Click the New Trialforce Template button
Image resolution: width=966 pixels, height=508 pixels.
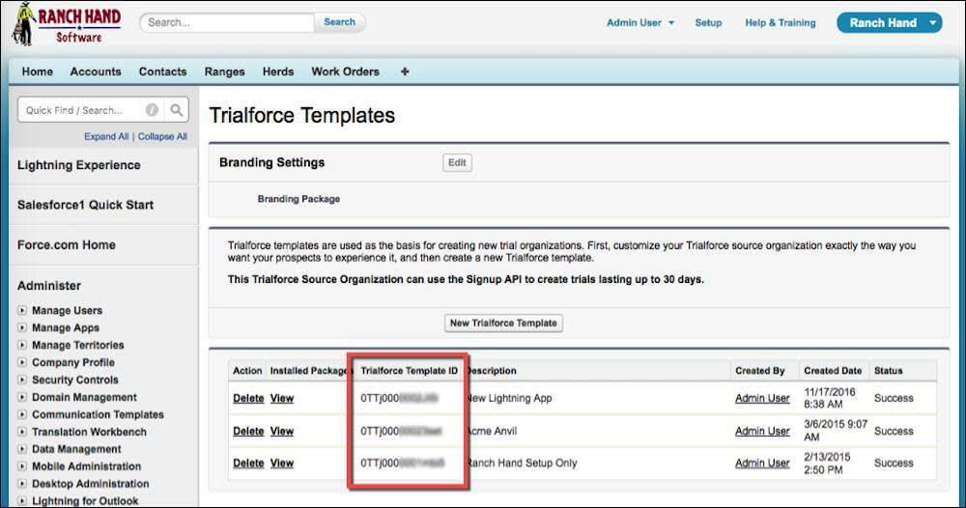(503, 323)
